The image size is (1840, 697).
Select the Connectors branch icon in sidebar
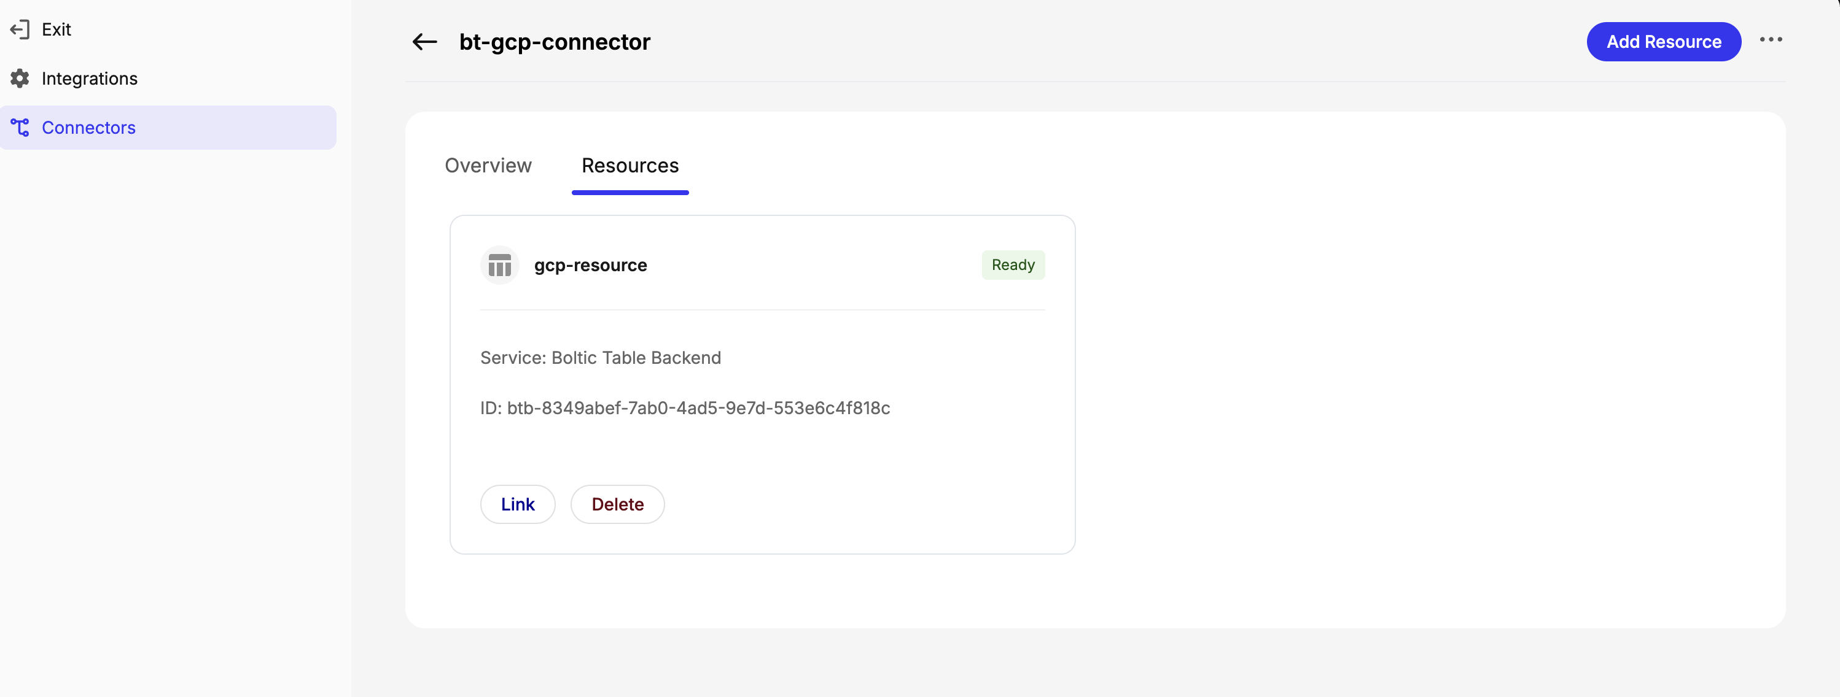click(x=20, y=127)
